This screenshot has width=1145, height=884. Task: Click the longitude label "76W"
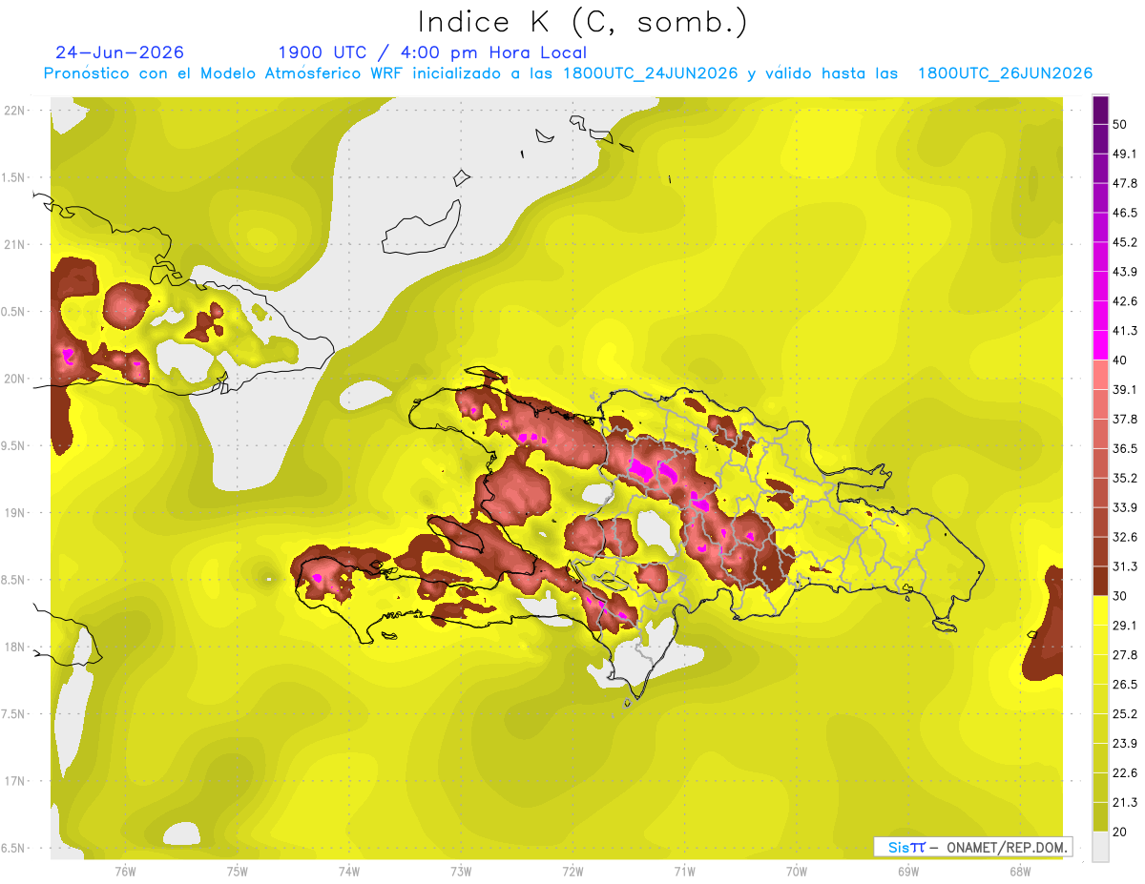pos(125,871)
